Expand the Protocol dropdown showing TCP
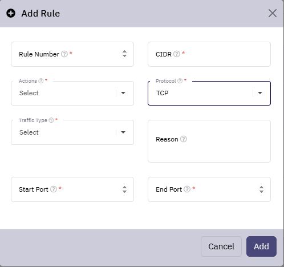The height and width of the screenshot is (267, 284). (x=209, y=93)
